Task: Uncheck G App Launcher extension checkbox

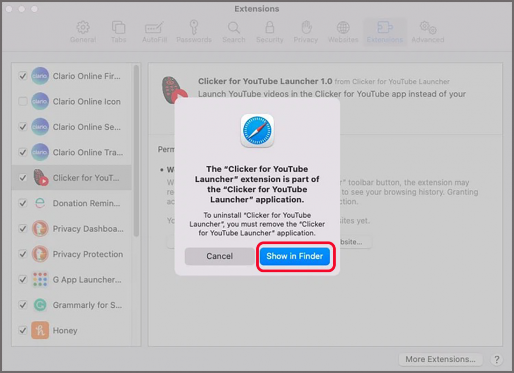Action: coord(22,280)
